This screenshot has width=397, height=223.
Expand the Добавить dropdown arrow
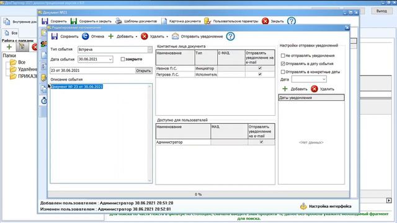coord(136,37)
